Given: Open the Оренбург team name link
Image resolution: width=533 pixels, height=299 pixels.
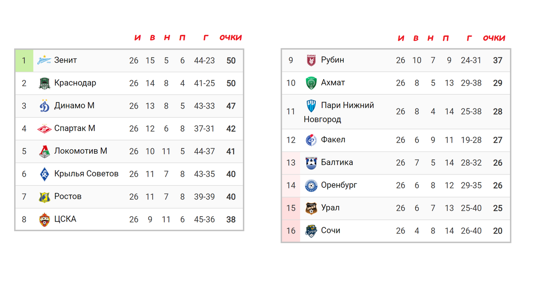Looking at the screenshot, I should click(339, 185).
